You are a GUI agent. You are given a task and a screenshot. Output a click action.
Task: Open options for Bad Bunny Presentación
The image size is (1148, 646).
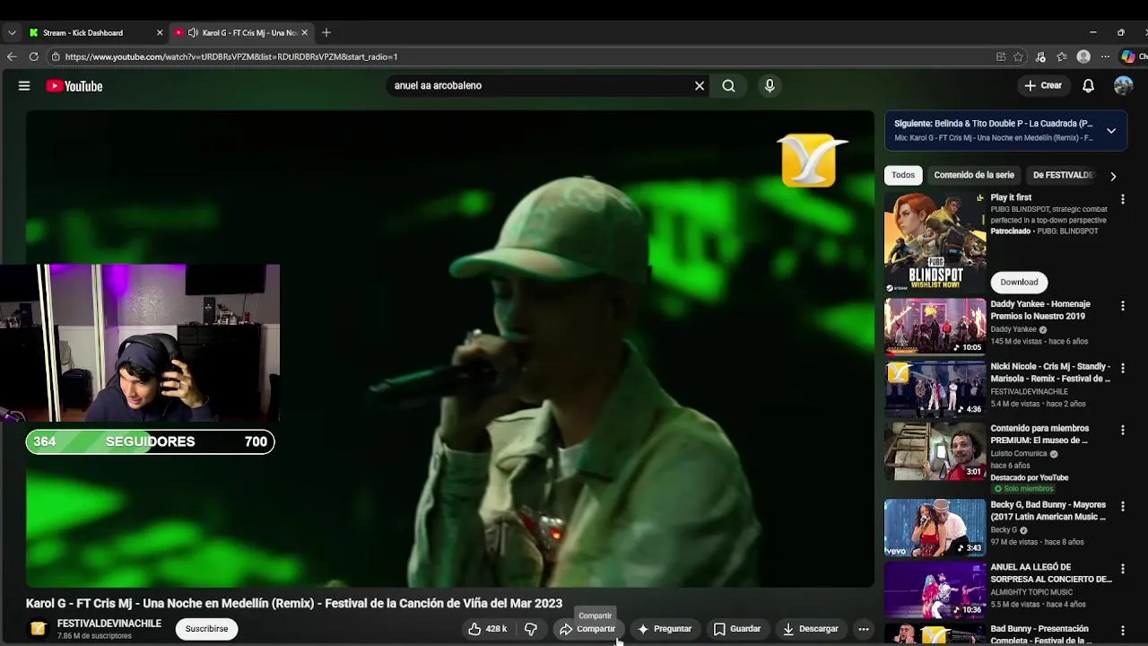pyautogui.click(x=1122, y=631)
